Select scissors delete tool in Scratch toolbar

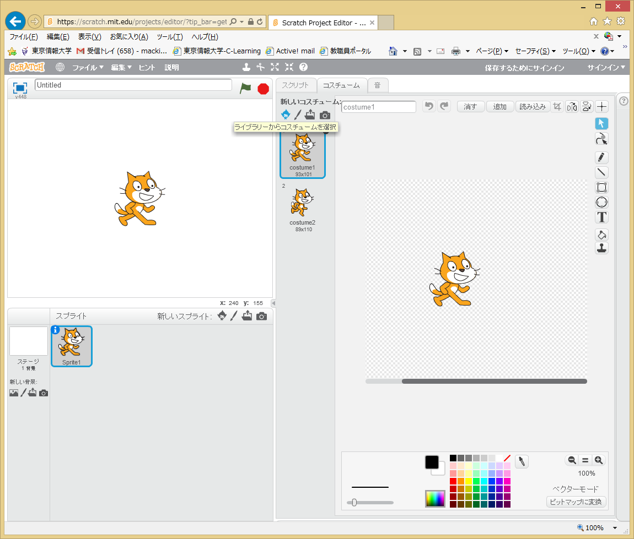click(x=260, y=67)
